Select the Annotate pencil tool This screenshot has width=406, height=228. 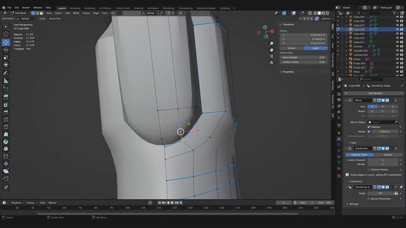pyautogui.click(x=6, y=73)
